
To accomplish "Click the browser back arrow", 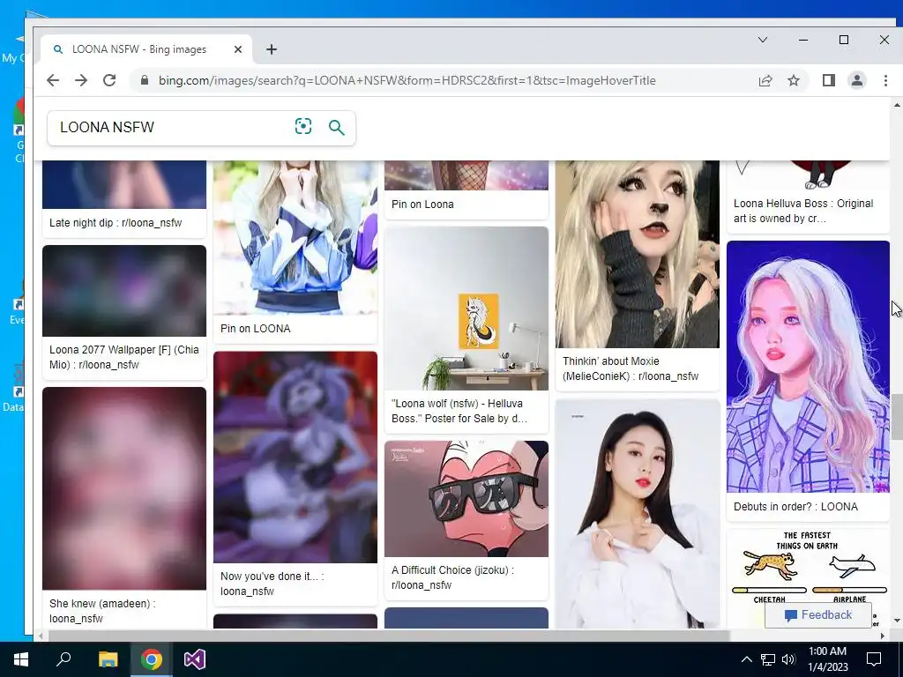I will click(53, 80).
